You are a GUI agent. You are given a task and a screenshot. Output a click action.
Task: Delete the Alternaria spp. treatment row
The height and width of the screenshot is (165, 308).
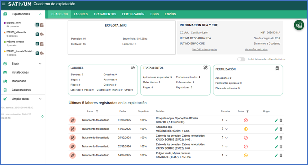(x=281, y=129)
